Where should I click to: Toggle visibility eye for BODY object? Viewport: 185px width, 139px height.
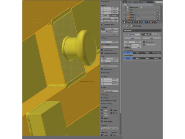(155, 12)
